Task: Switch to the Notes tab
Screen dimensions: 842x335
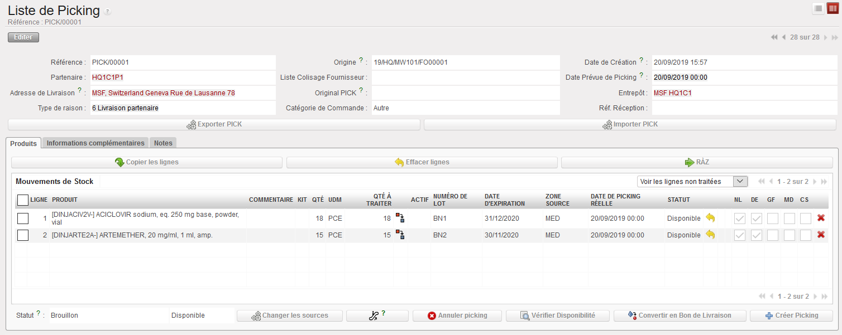Action: point(163,143)
